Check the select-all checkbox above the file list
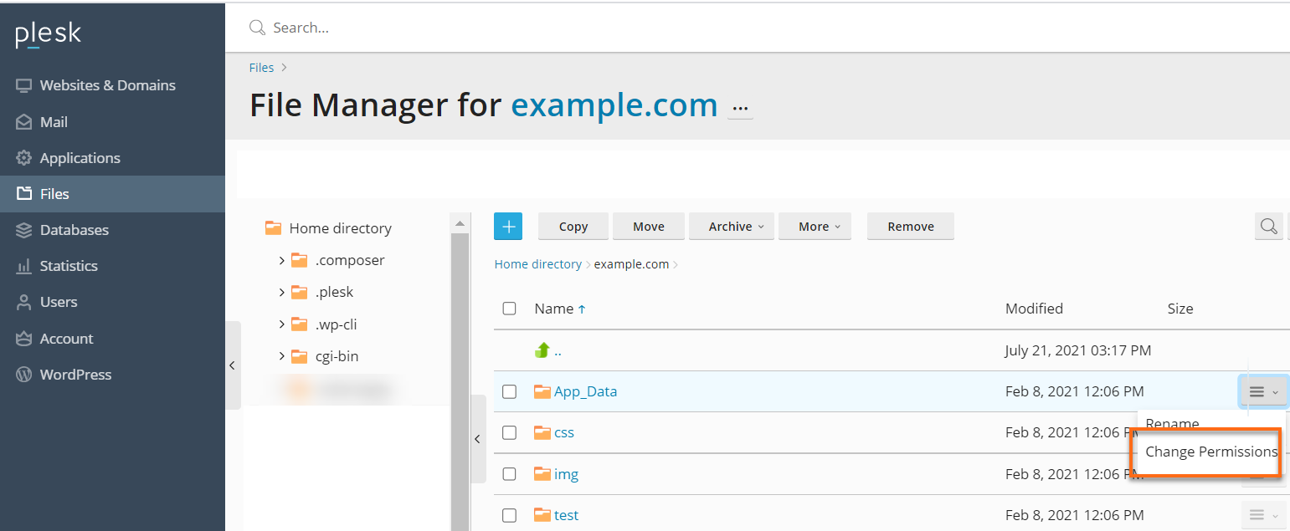Viewport: 1290px width, 531px height. click(510, 308)
